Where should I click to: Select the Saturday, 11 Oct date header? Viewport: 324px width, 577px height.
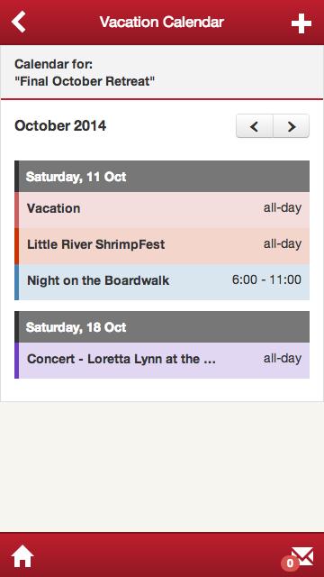tap(162, 177)
